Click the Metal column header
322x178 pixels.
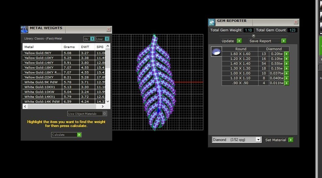pos(42,47)
